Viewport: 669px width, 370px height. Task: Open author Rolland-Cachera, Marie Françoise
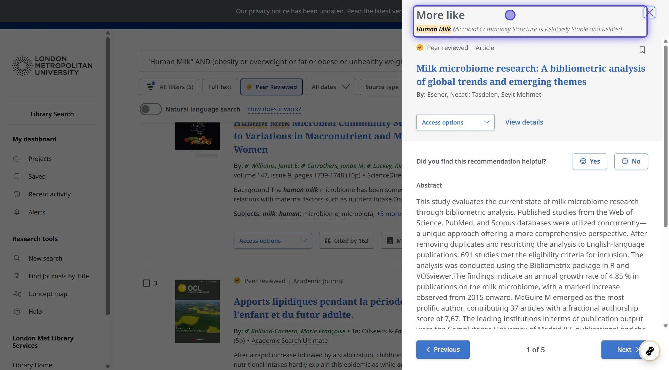point(298,331)
